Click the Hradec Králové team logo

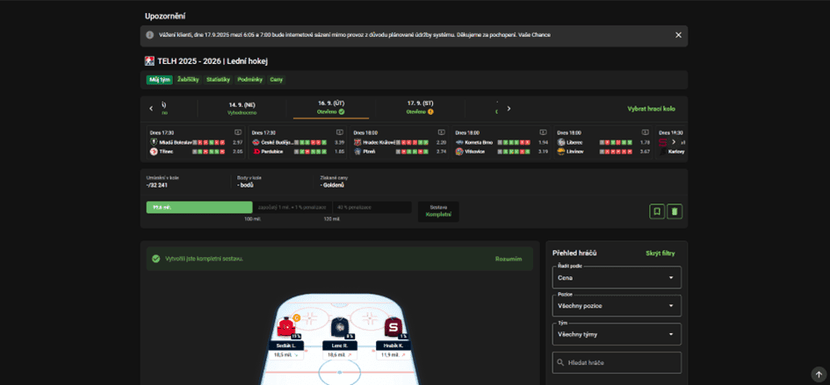tap(357, 142)
